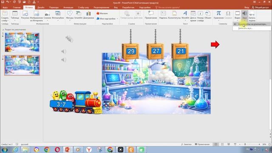This screenshot has width=272, height=153.
Task: Take a screenshot (Снимок)
Action: pos(47,16)
